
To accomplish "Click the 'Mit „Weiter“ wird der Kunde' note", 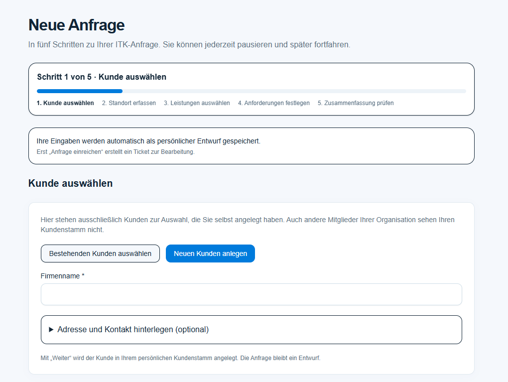I will (x=180, y=358).
